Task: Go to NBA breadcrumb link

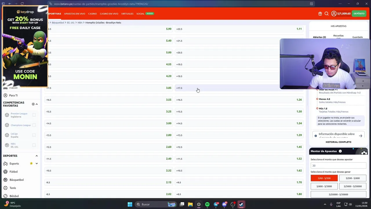Action: tap(80, 23)
